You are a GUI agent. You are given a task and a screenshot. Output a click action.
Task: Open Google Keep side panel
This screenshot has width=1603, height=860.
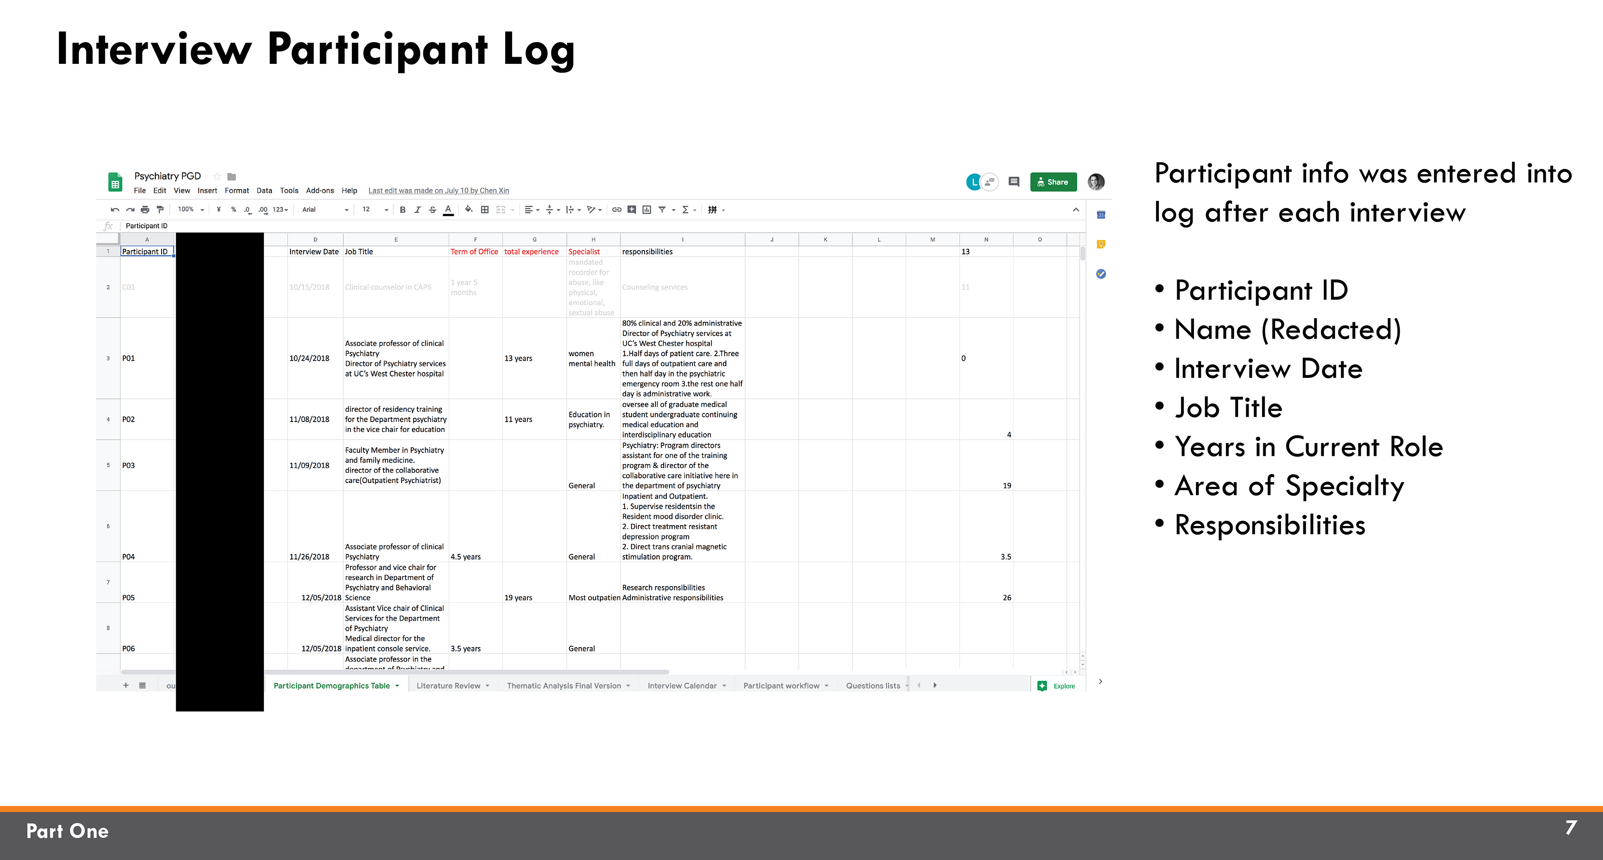(x=1101, y=244)
